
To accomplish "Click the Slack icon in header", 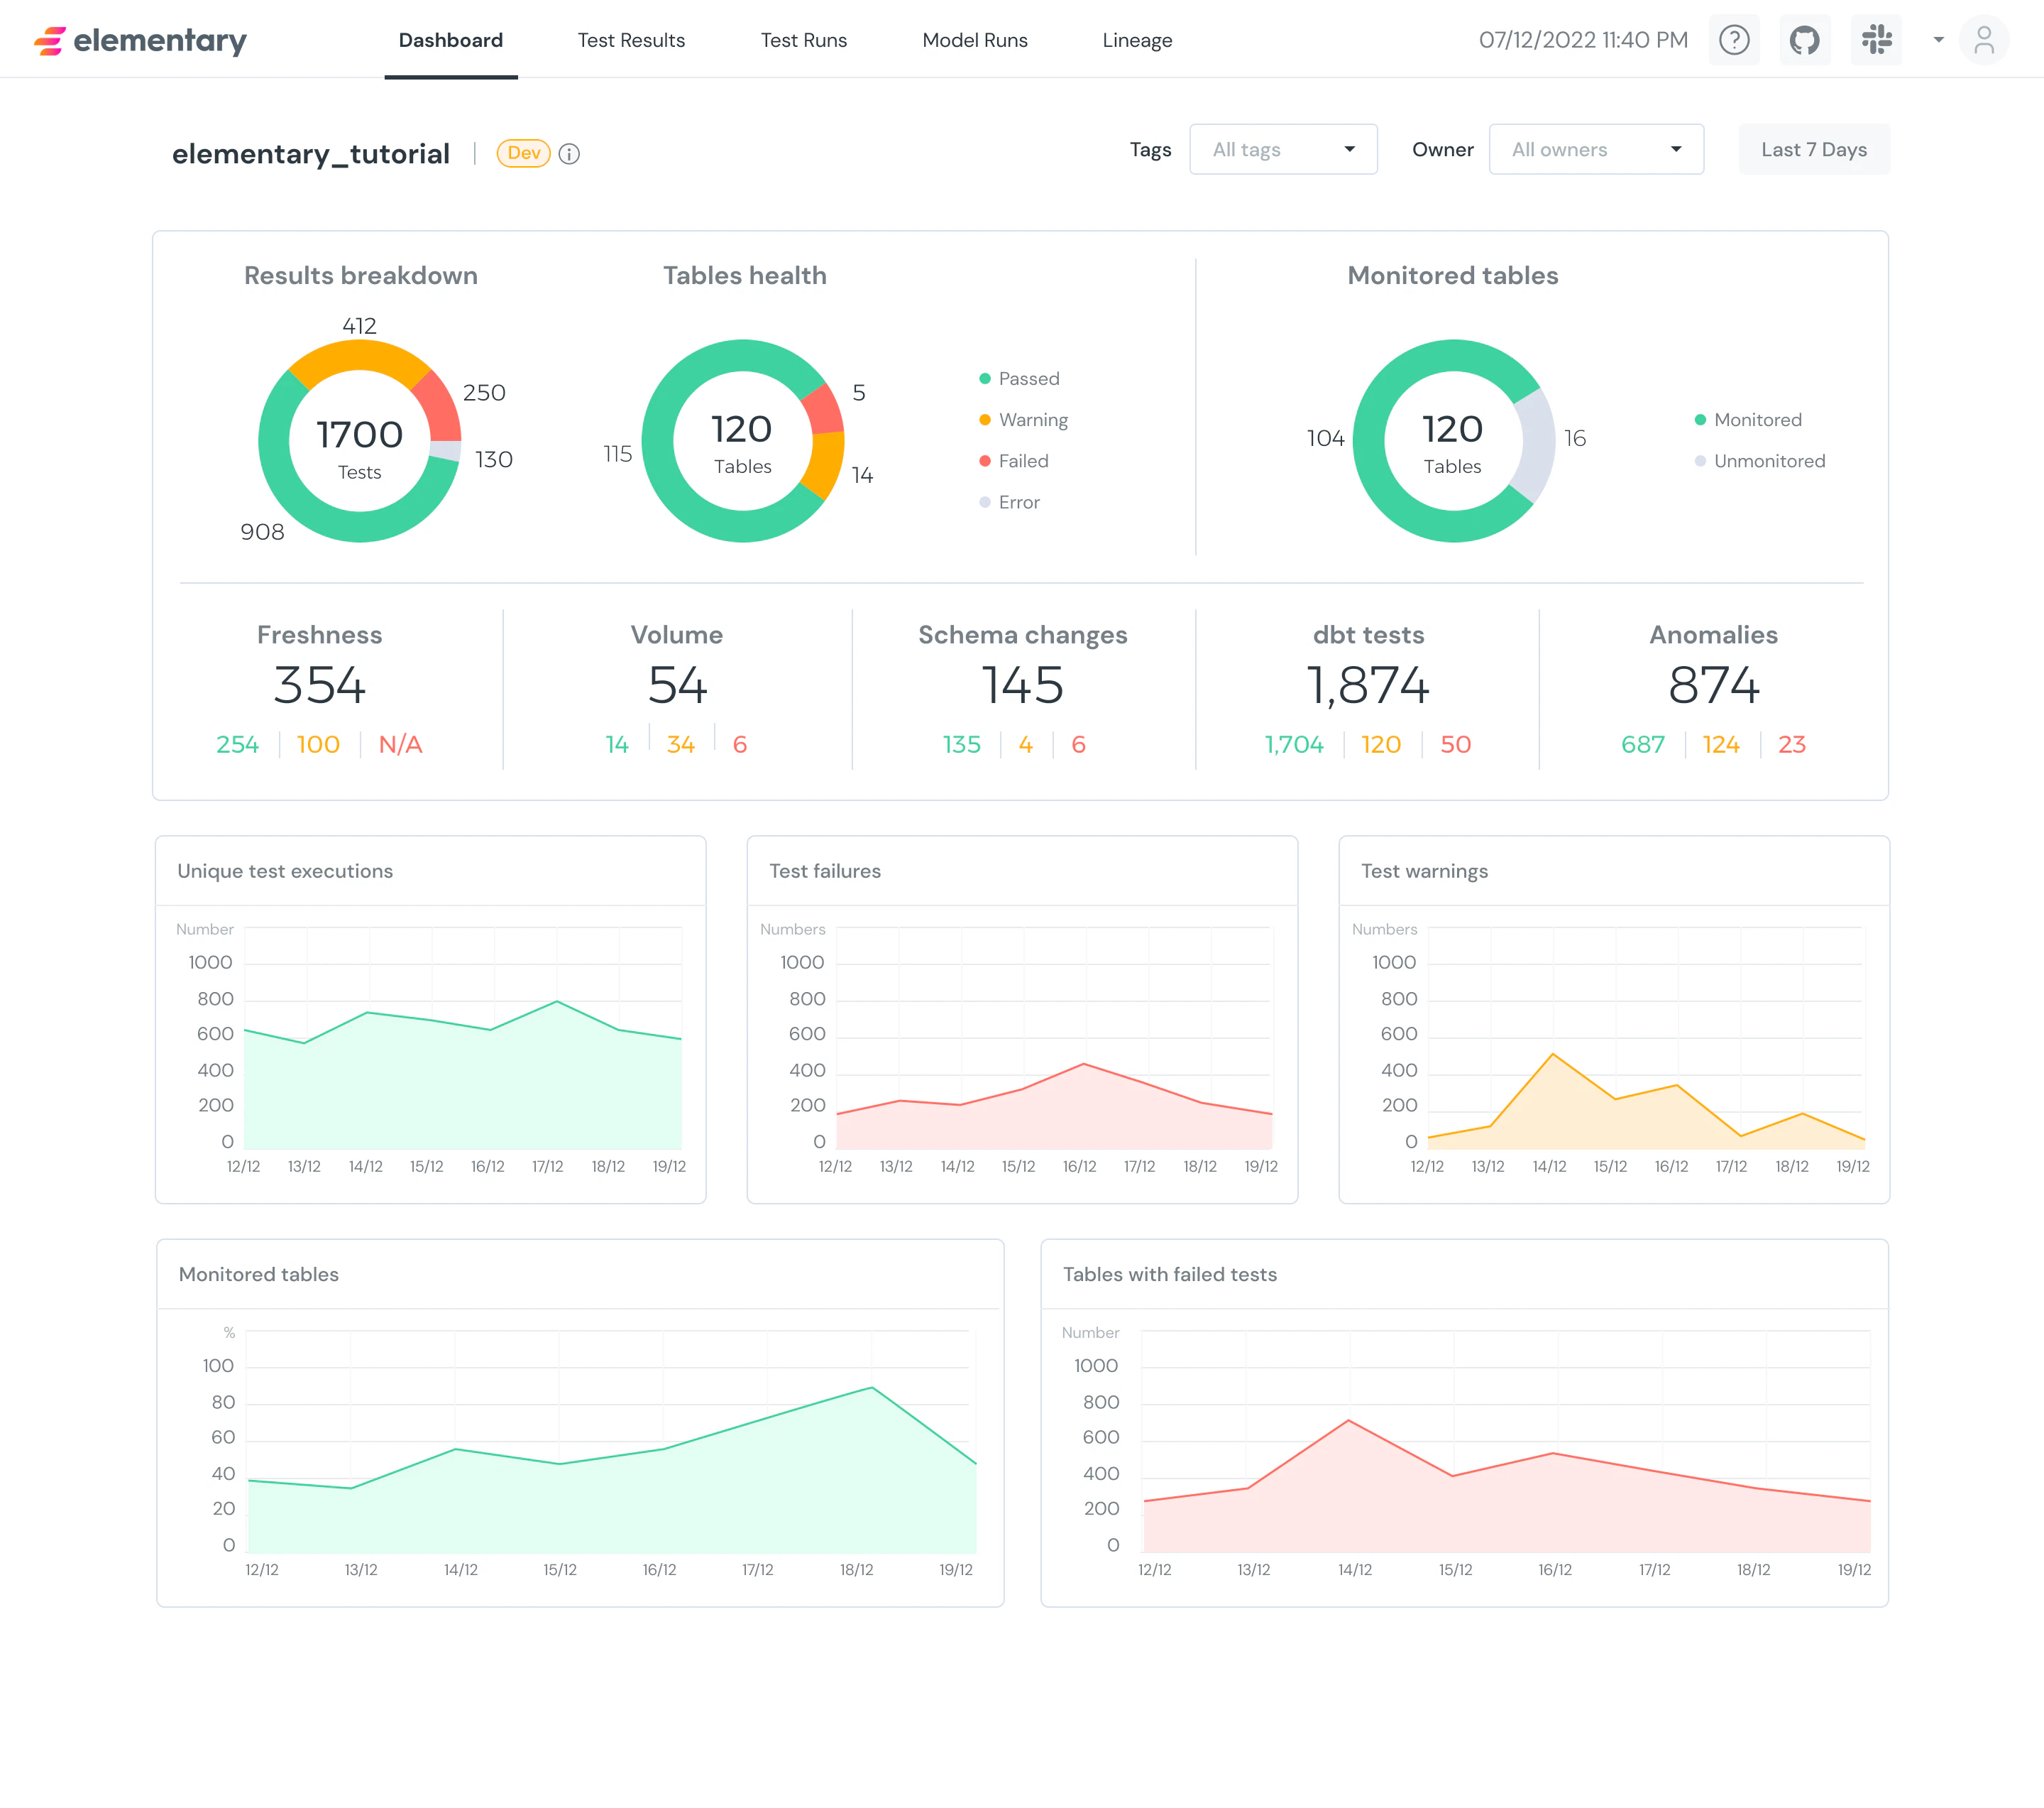I will (1876, 40).
